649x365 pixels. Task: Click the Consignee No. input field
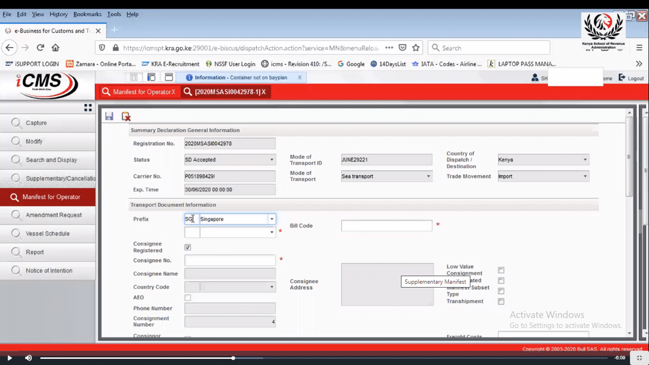point(230,260)
